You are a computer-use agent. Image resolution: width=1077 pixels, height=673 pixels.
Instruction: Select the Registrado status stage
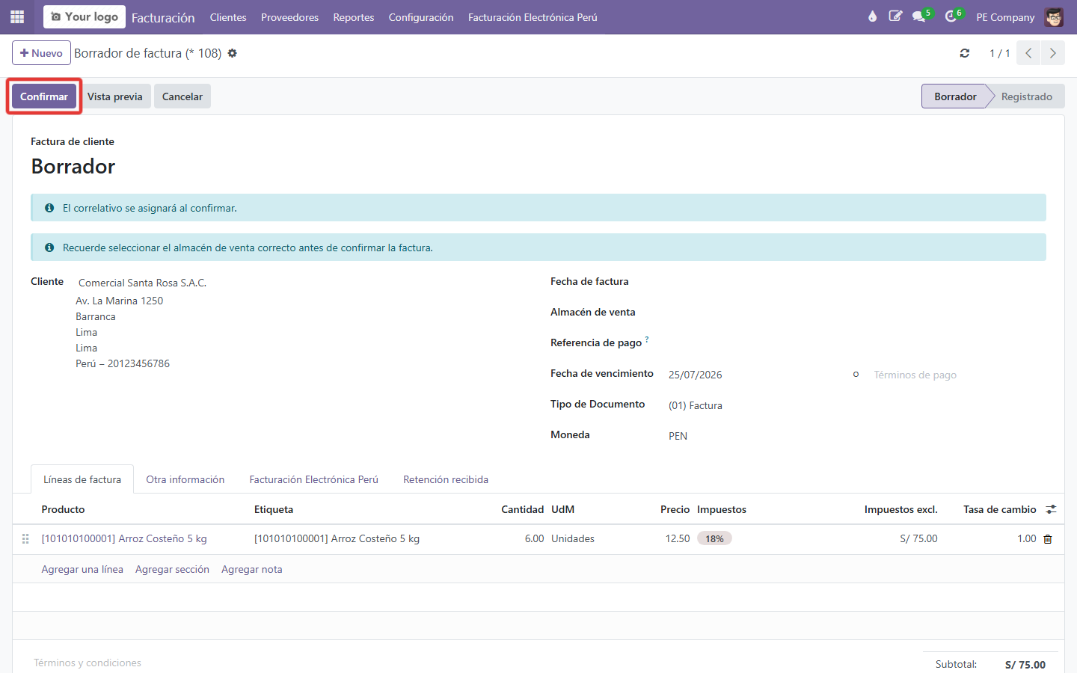click(1026, 96)
